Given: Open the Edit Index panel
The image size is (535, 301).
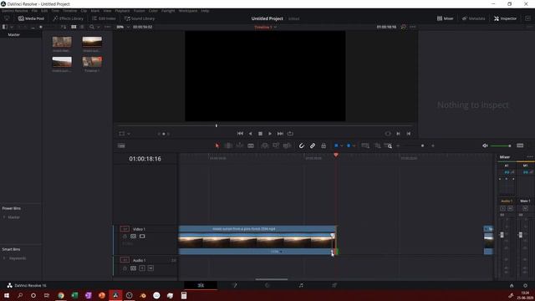Looking at the screenshot, I should point(104,18).
